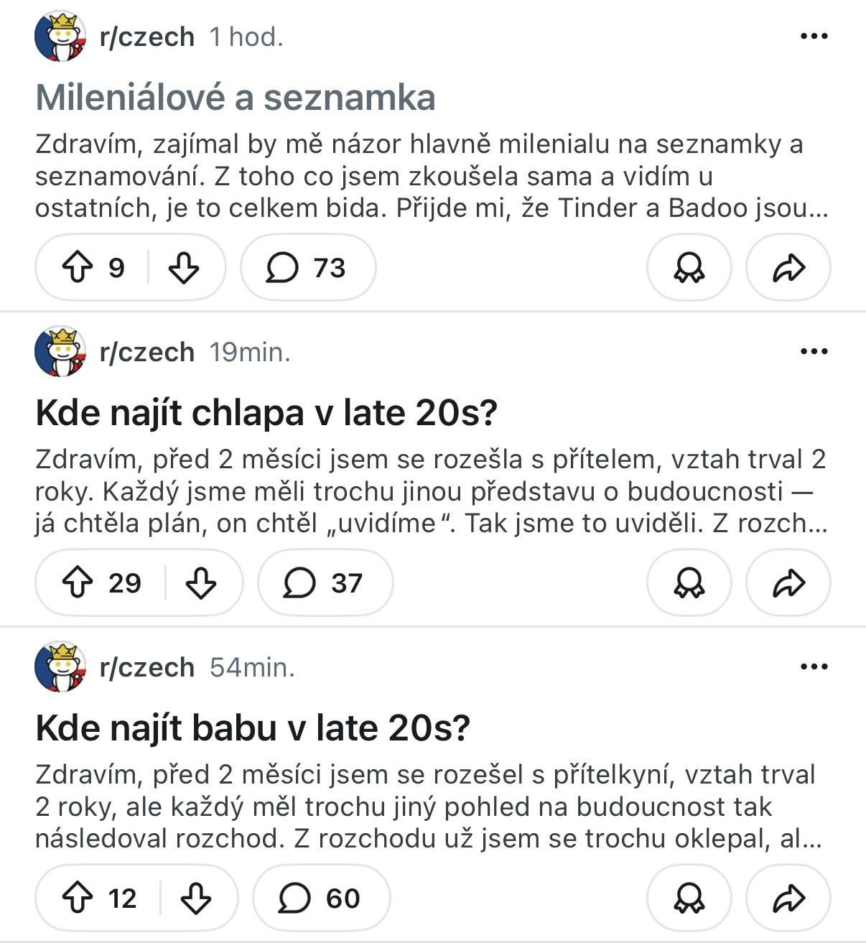Viewport: 866px width, 943px height.
Task: Open the three-dot menu on the 19min. post
Action: tap(814, 351)
